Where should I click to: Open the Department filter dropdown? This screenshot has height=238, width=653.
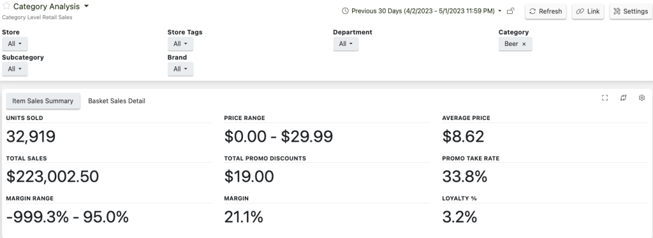point(346,44)
